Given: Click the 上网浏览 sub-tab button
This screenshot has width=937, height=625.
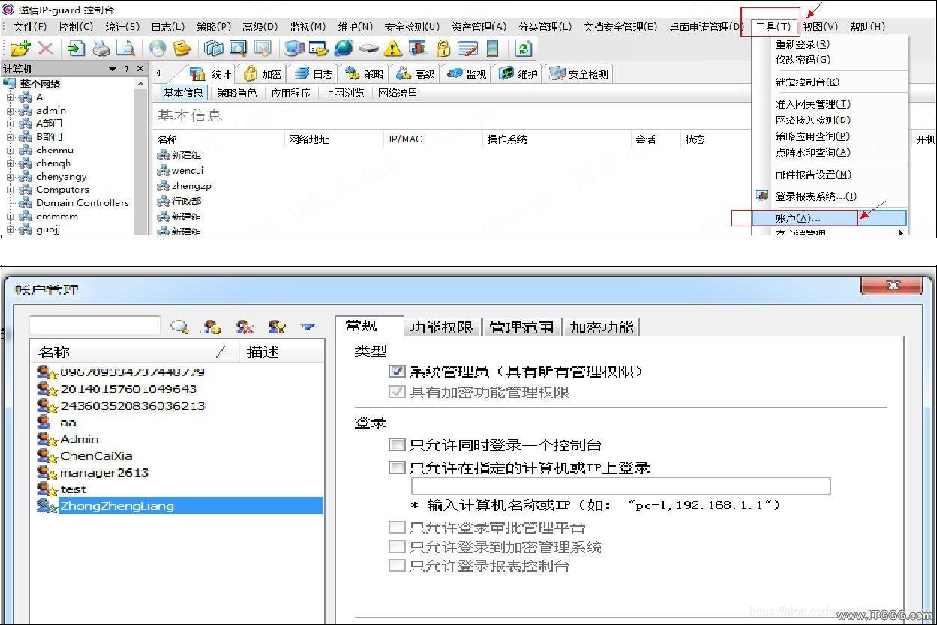Looking at the screenshot, I should tap(344, 93).
